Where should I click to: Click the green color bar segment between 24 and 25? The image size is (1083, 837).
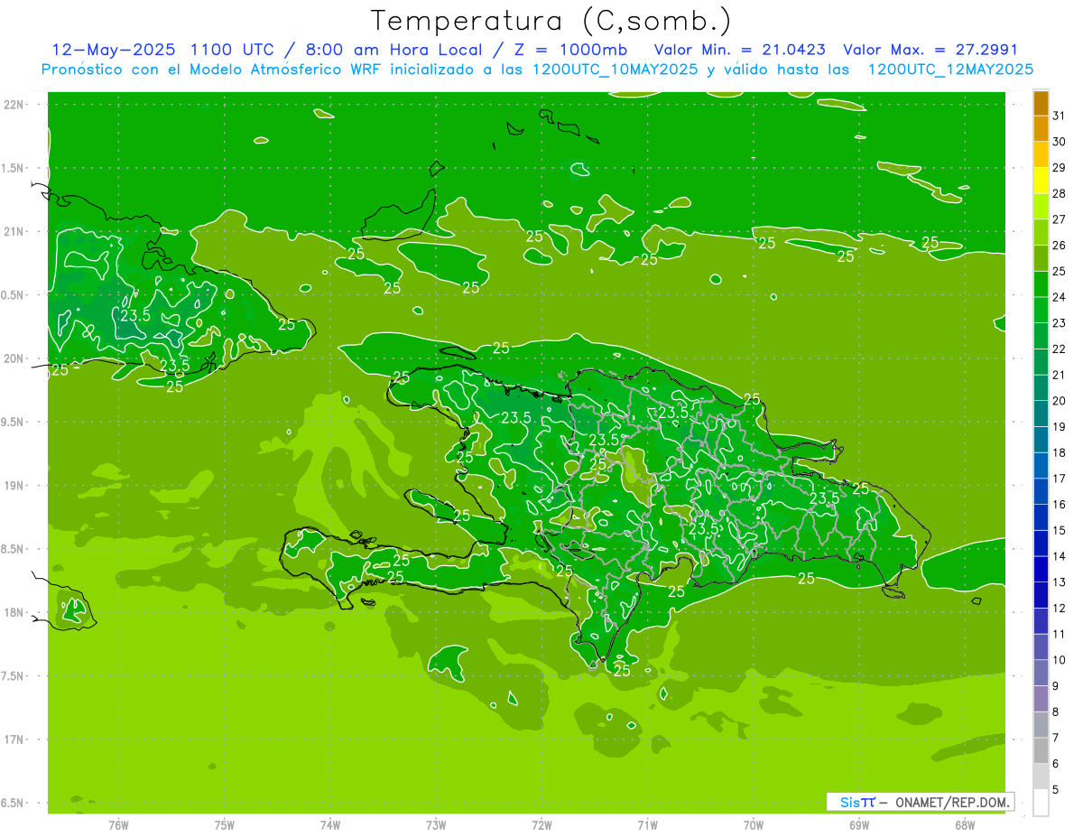(x=1041, y=284)
